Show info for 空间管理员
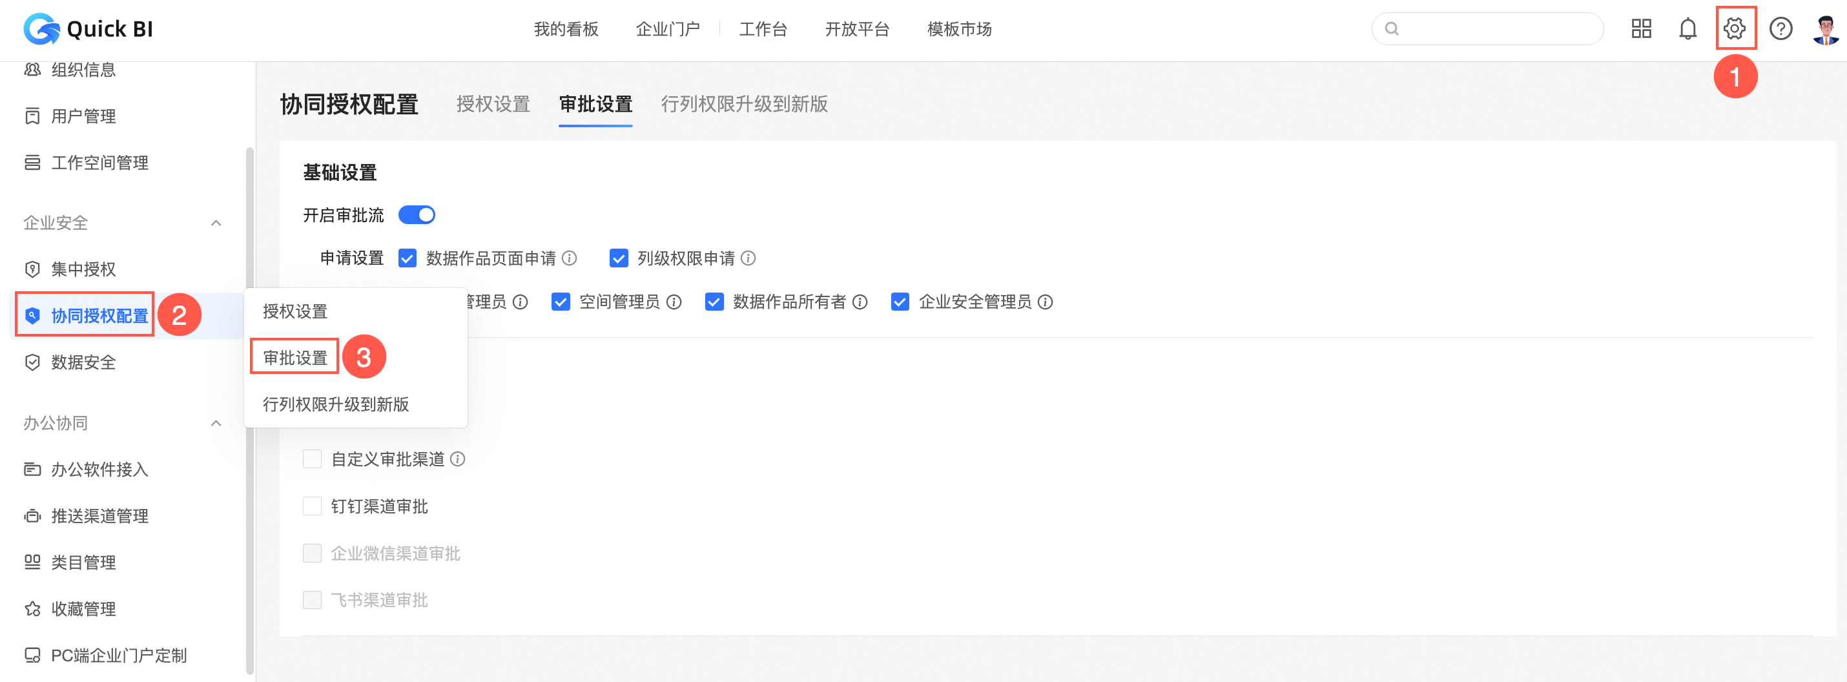The width and height of the screenshot is (1847, 682). (x=674, y=302)
